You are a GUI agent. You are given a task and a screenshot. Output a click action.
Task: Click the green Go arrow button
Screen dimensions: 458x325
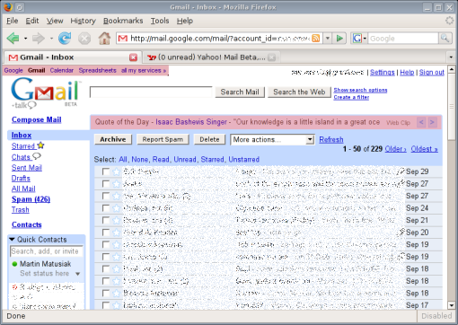click(x=339, y=39)
